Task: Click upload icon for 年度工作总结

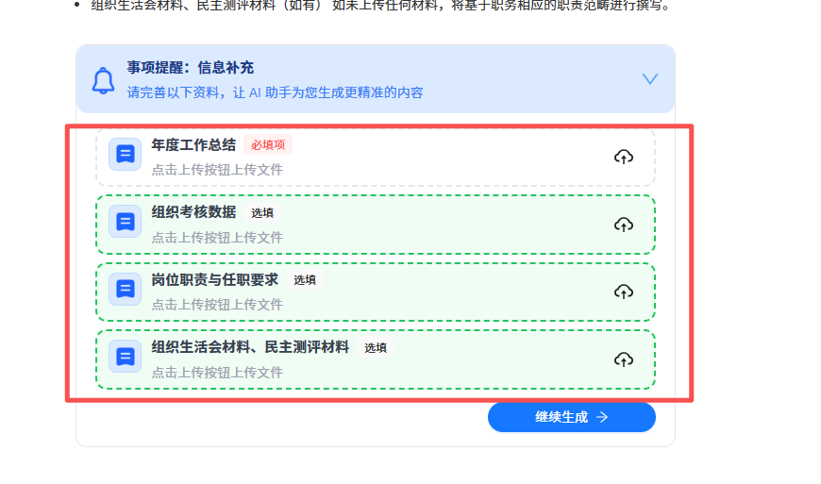Action: pos(623,157)
